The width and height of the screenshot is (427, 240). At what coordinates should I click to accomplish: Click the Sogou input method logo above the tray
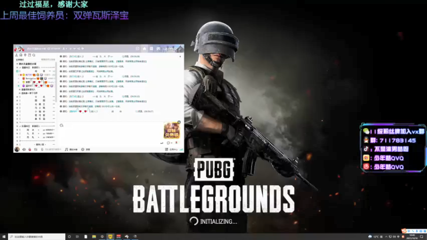point(404,231)
